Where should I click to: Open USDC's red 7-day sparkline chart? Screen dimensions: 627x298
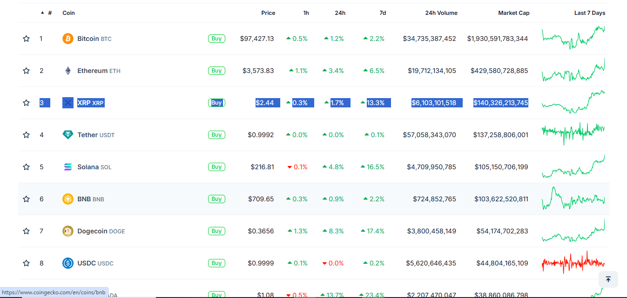pos(573,263)
